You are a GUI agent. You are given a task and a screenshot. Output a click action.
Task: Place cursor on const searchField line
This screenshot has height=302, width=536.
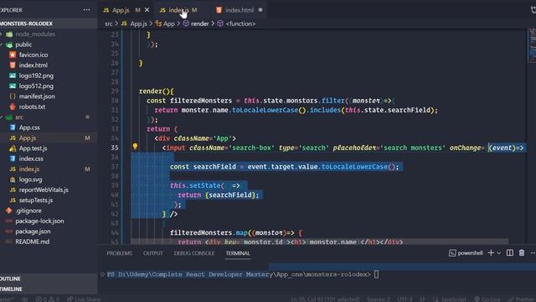[x=285, y=167]
